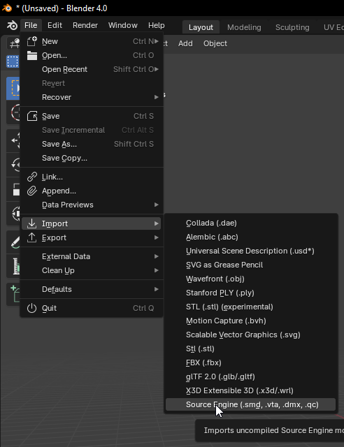Image resolution: width=344 pixels, height=447 pixels.
Task: Select the Measure tool in toolbar
Action: coord(15,266)
